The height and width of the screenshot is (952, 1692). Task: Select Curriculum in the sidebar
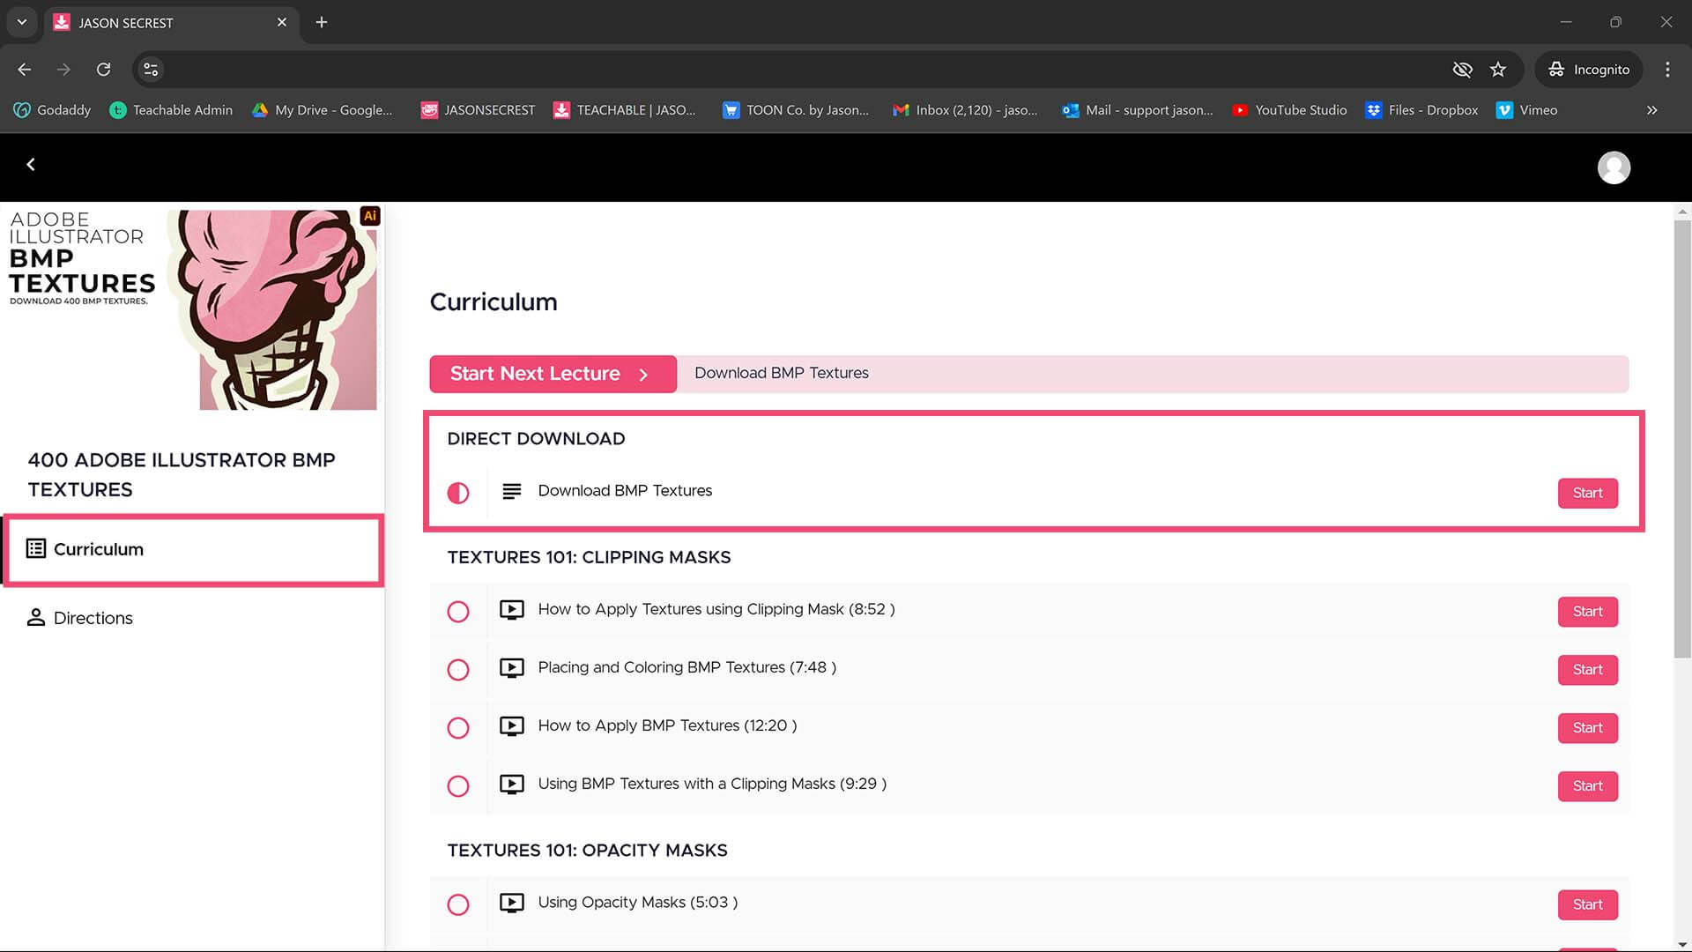point(194,550)
